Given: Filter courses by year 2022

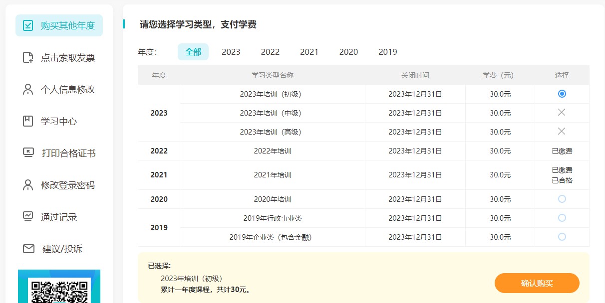Looking at the screenshot, I should [x=270, y=52].
